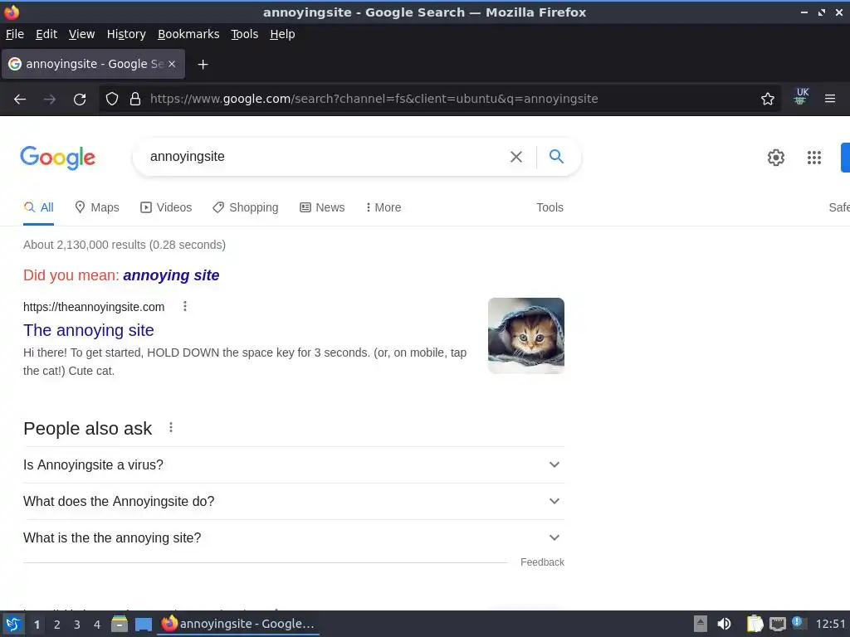
Task: Click the 'annoying site' suggestion link
Action: pos(171,275)
